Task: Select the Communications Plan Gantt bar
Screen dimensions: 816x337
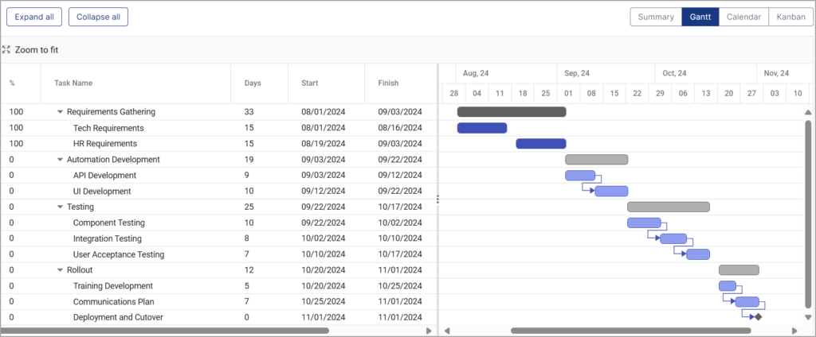Action: [x=747, y=302]
